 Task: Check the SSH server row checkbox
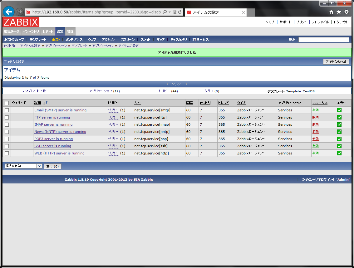point(7,146)
